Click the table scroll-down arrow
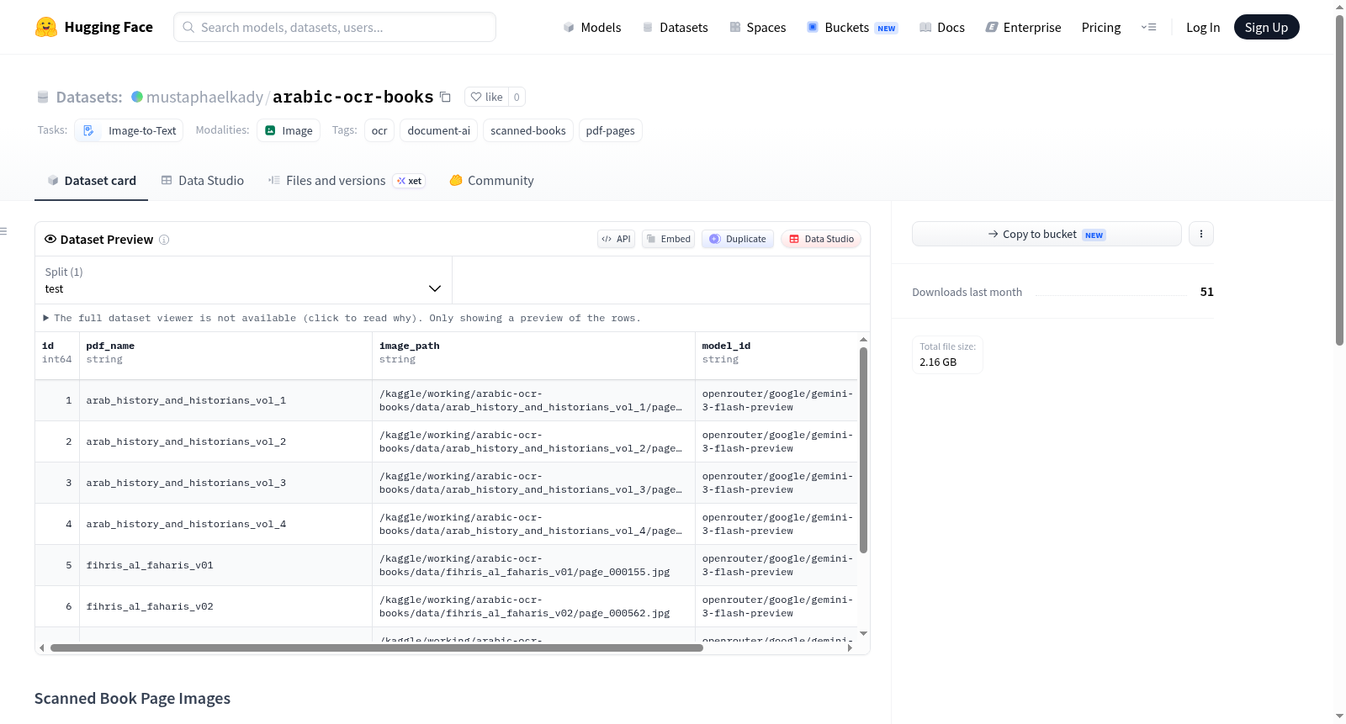Screen dimensions: 1346x724 863,633
